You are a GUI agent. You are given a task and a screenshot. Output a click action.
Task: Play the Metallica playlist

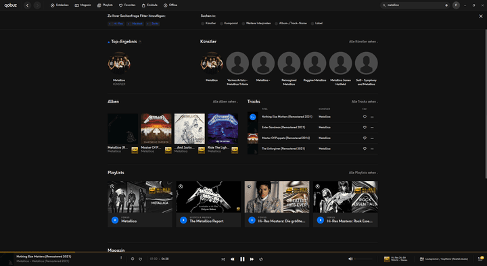(115, 220)
